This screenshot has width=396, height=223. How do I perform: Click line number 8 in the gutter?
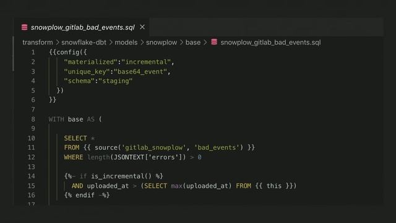[x=33, y=119]
